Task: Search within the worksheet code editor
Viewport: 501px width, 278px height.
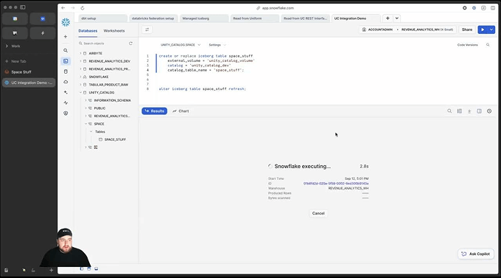Action: point(488,45)
